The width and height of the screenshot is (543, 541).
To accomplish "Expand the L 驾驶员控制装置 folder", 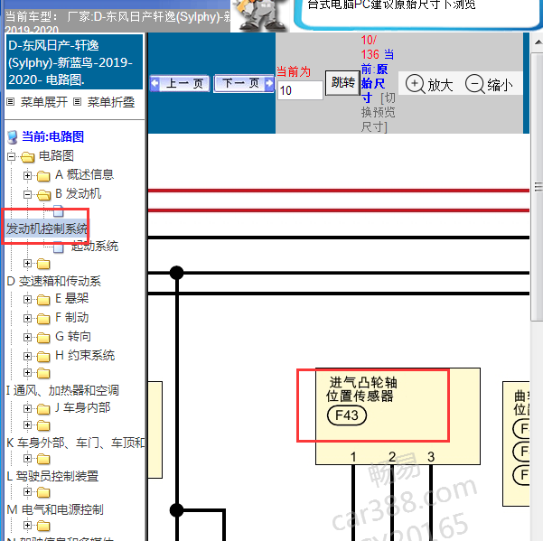I will point(27,459).
